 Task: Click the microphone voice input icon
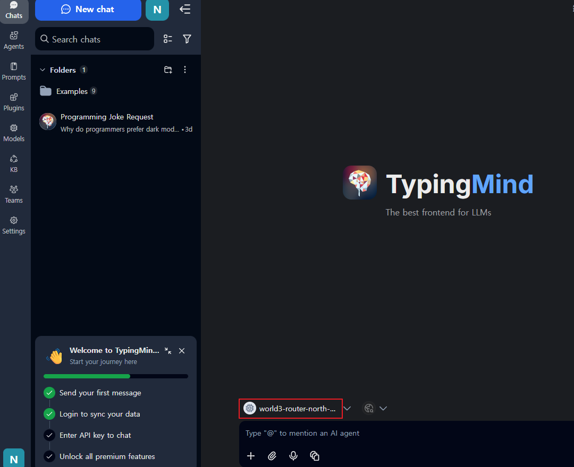tap(293, 456)
